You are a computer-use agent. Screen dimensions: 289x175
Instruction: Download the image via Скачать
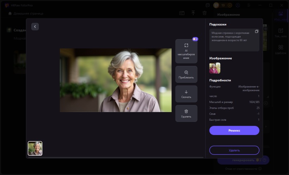[186, 94]
